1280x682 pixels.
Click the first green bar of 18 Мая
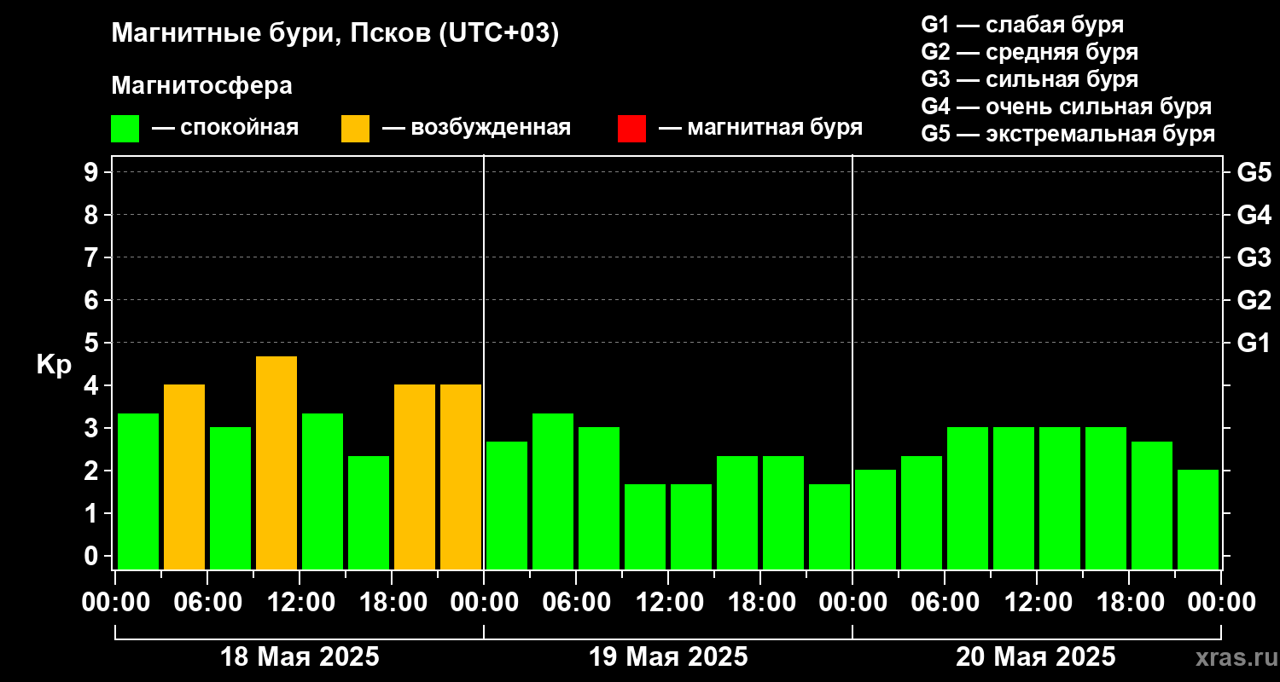click(138, 491)
